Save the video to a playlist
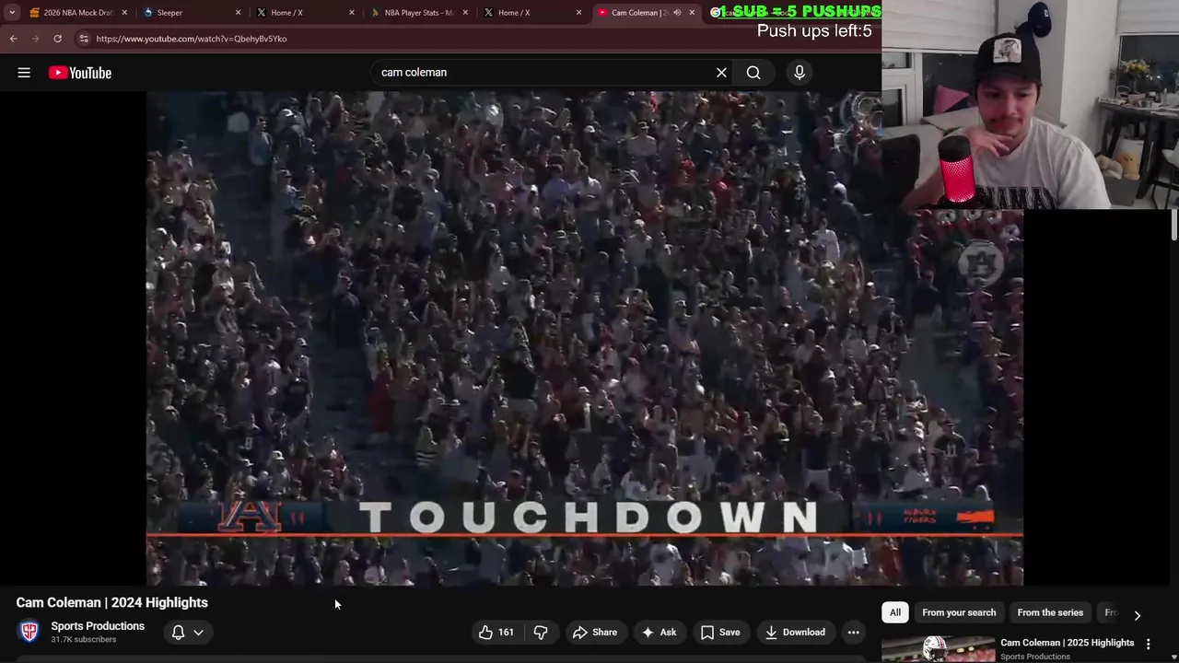This screenshot has height=663, width=1179. click(720, 632)
